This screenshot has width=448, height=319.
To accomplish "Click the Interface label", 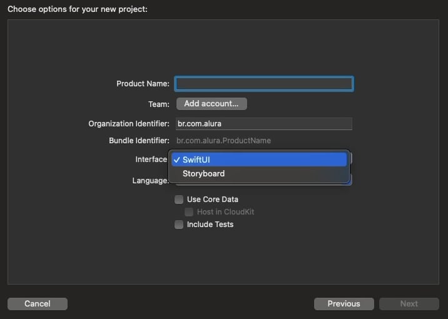I will coord(151,159).
